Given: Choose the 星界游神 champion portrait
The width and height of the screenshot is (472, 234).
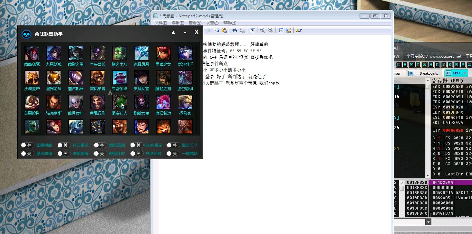Looking at the screenshot, I should [54, 78].
